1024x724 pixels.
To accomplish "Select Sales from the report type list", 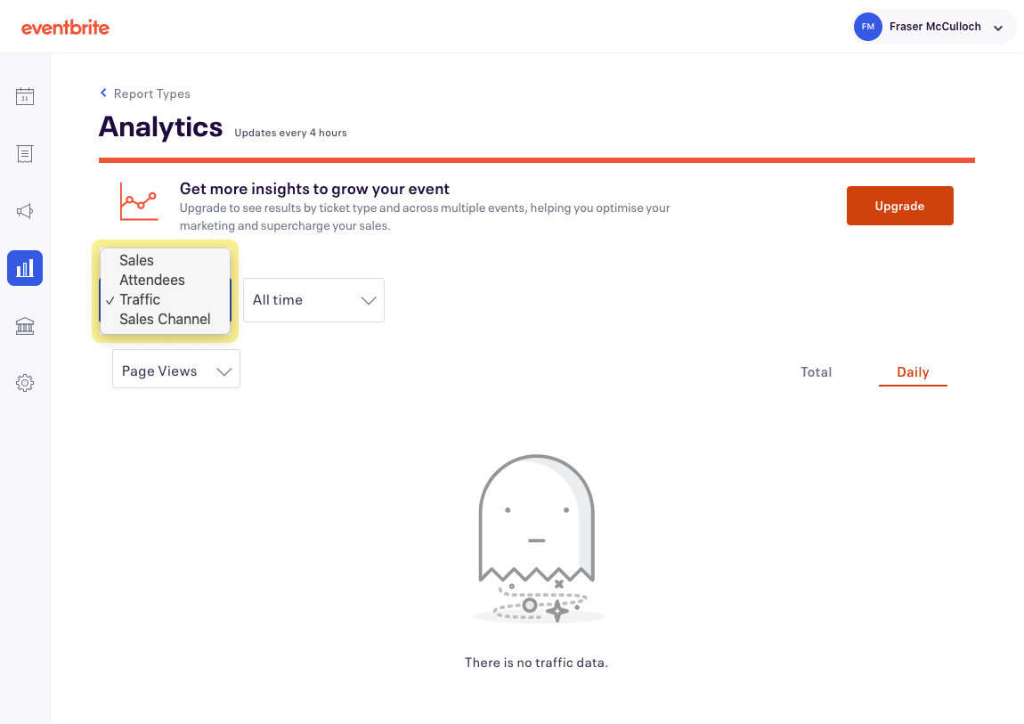I will click(135, 260).
